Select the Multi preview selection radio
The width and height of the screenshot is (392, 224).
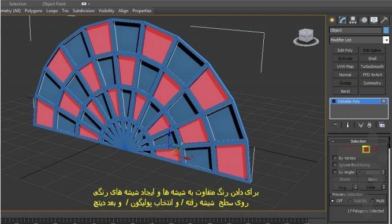(x=372, y=200)
